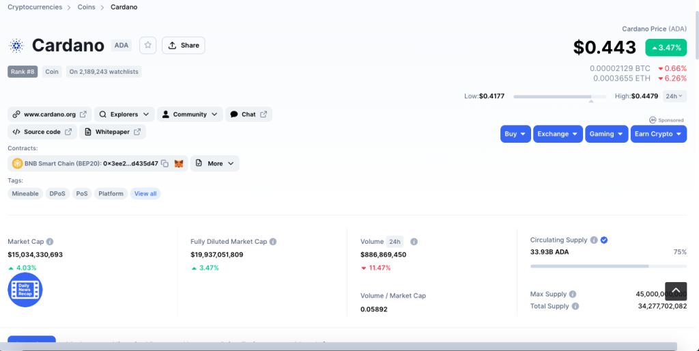Click the 0.0003655 ETH price
The width and height of the screenshot is (699, 351).
(621, 79)
